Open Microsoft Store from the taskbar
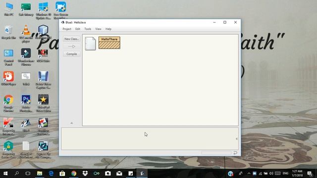This screenshot has height=178, width=317. [x=62, y=174]
